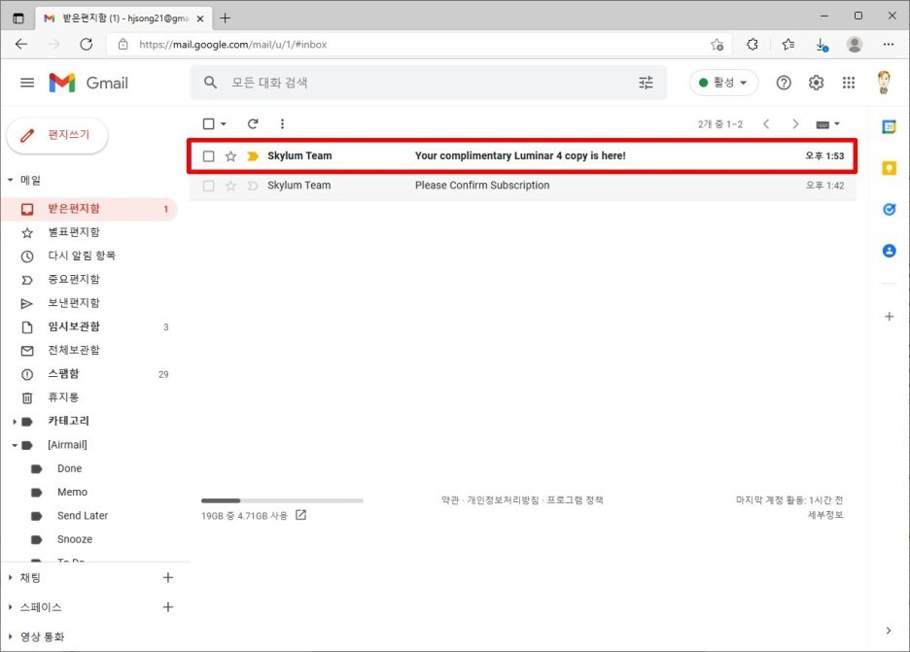Open the 세부정보 account activity link
The height and width of the screenshot is (652, 910).
(x=825, y=515)
